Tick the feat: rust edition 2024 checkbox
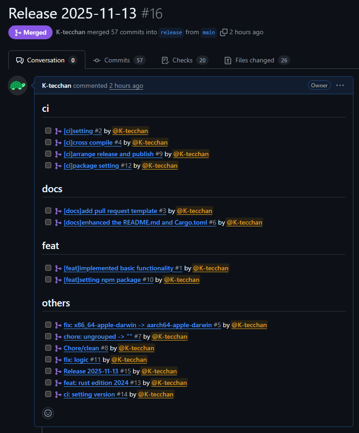The width and height of the screenshot is (359, 433). click(x=48, y=383)
